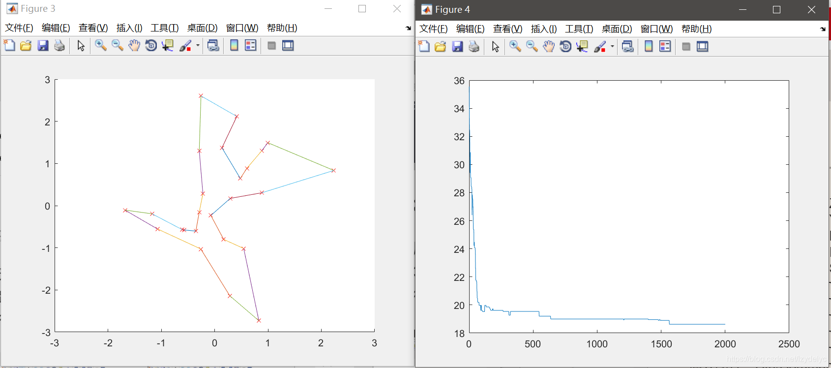Screen dimensions: 831x368
Task: Click Link Plot icon in Figure 3
Action: tap(213, 46)
